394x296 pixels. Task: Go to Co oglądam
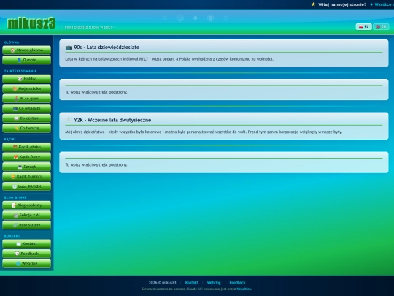tap(26, 108)
